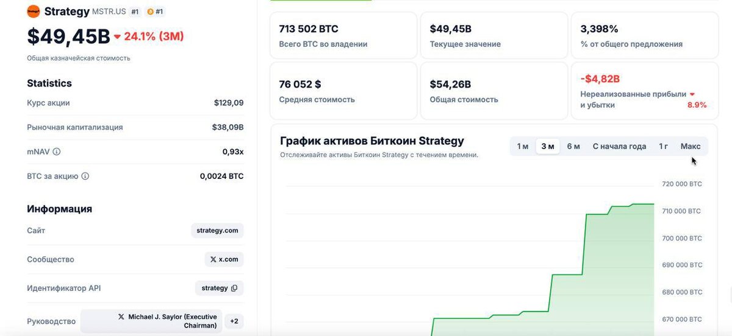The height and width of the screenshot is (336, 732).
Task: Click the mNAV info icon
Action: [57, 152]
